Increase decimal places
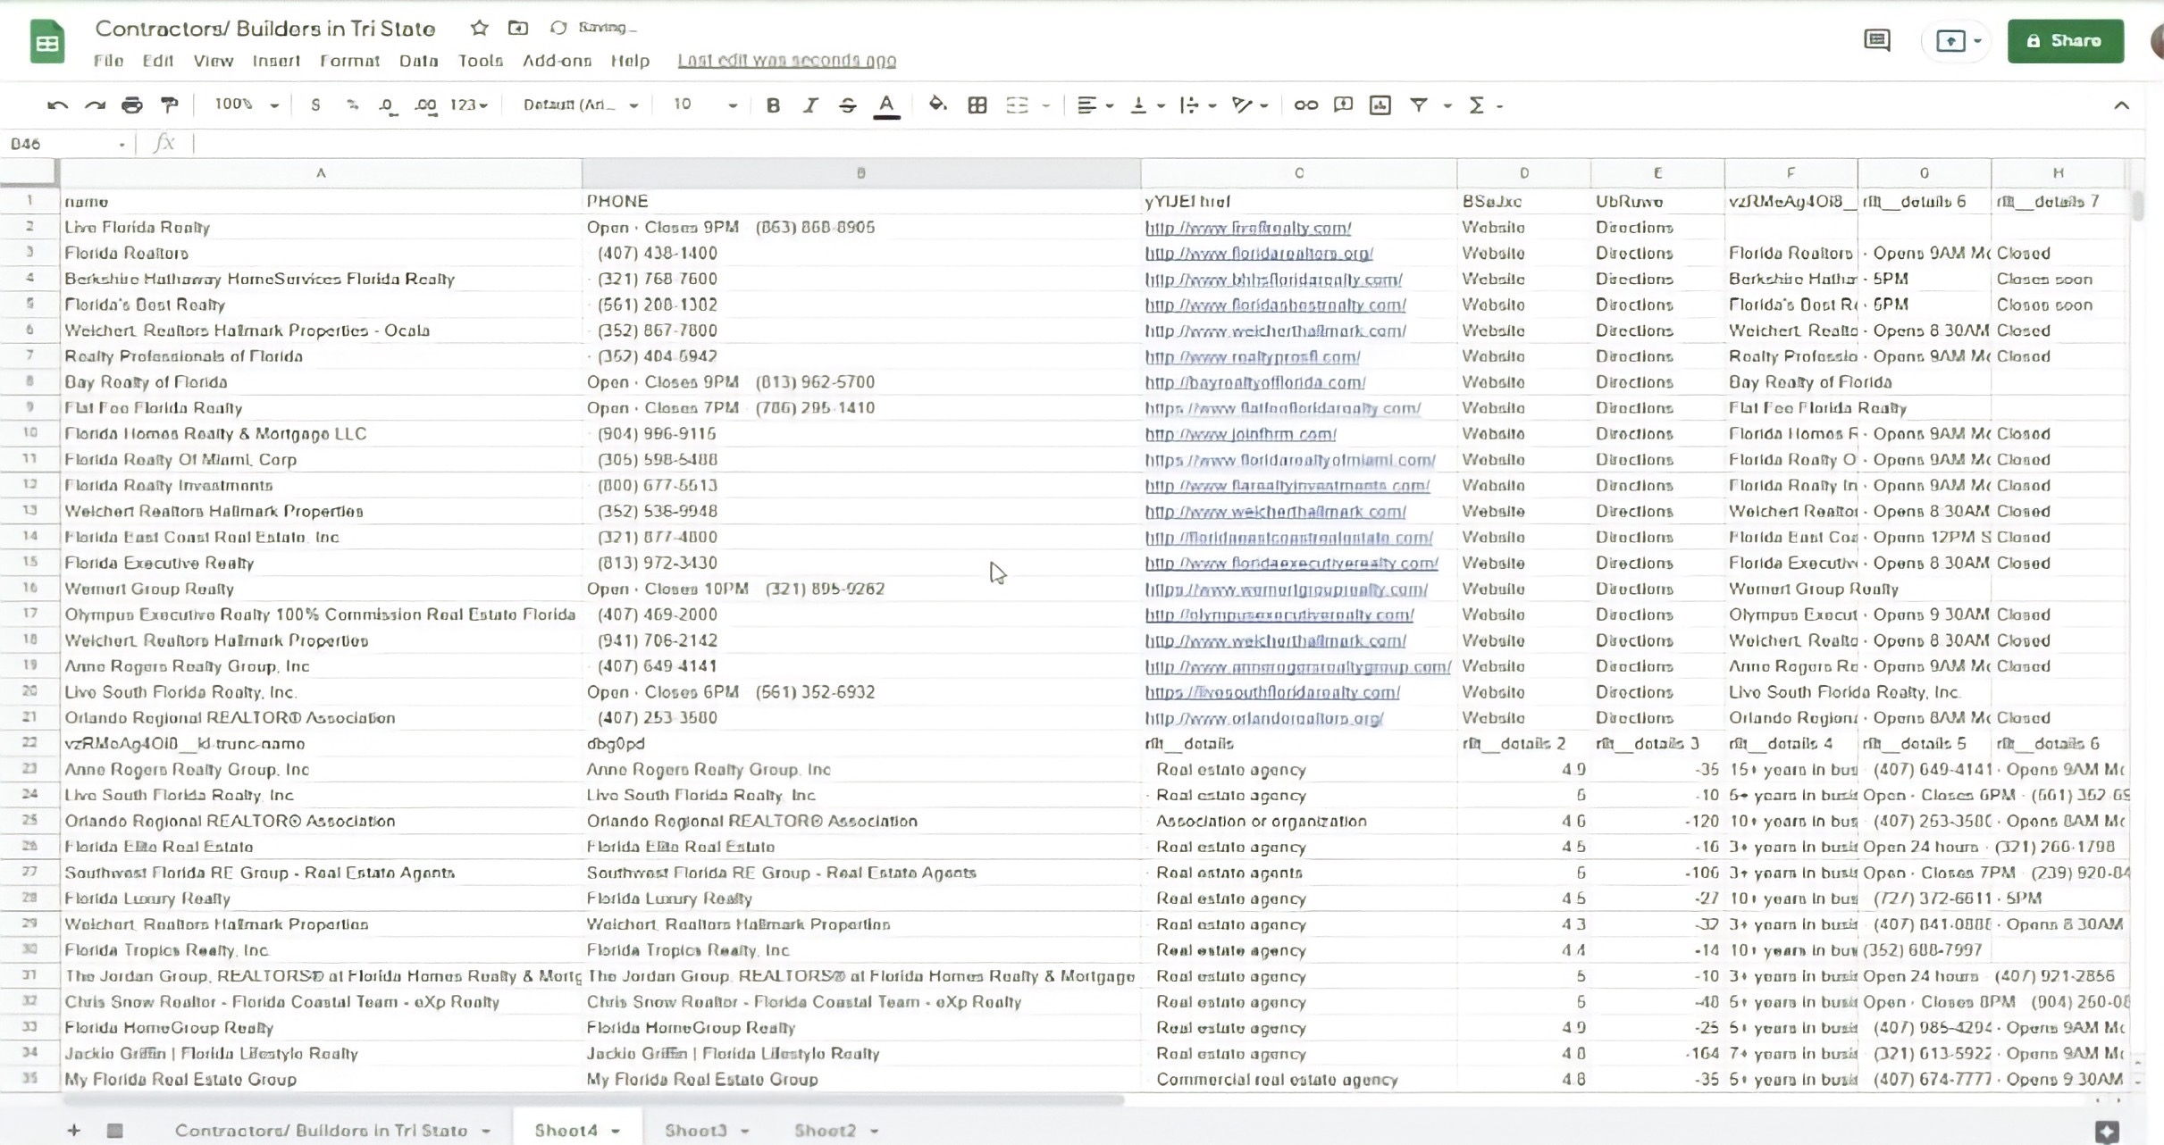This screenshot has height=1145, width=2164. [x=426, y=105]
